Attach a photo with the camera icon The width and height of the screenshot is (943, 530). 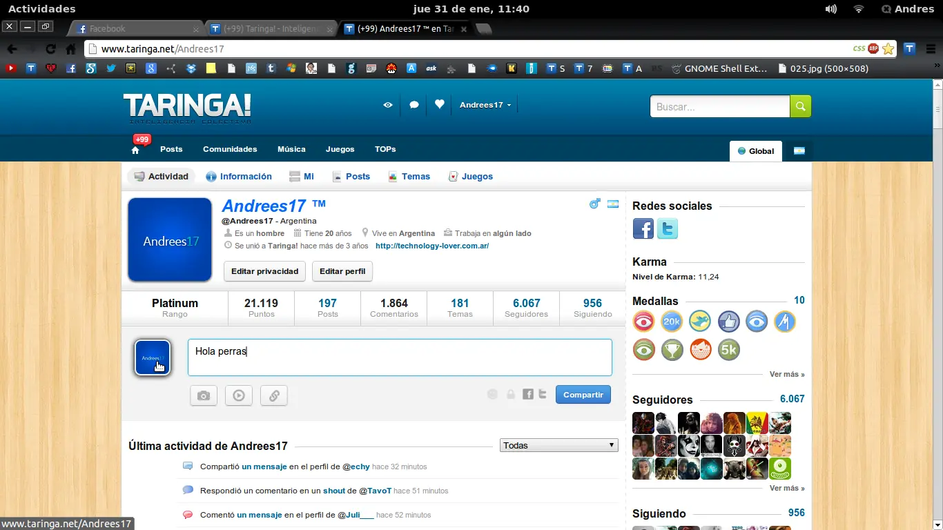coord(204,395)
